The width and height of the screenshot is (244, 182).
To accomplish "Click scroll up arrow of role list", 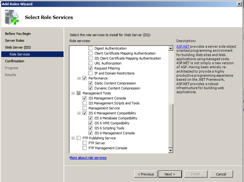I will (171, 48).
